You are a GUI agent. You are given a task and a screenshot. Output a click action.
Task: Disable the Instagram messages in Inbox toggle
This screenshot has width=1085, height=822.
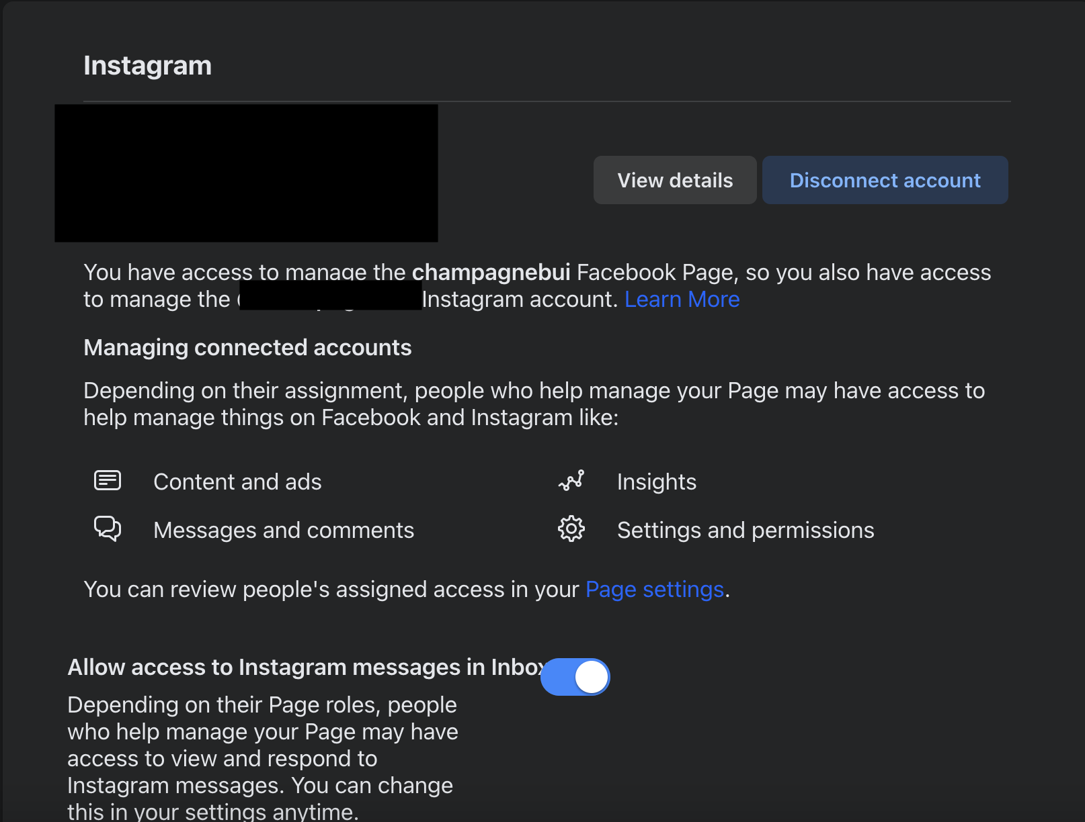pyautogui.click(x=575, y=676)
